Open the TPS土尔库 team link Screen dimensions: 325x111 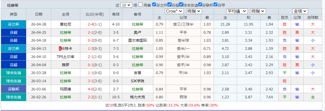click(x=66, y=57)
